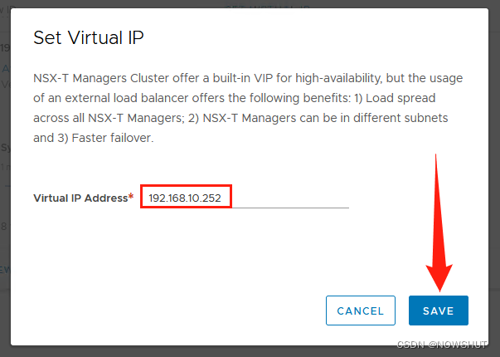The width and height of the screenshot is (500, 357).
Task: Click the CSDN @NOWSHUT watermark
Action: (442, 345)
